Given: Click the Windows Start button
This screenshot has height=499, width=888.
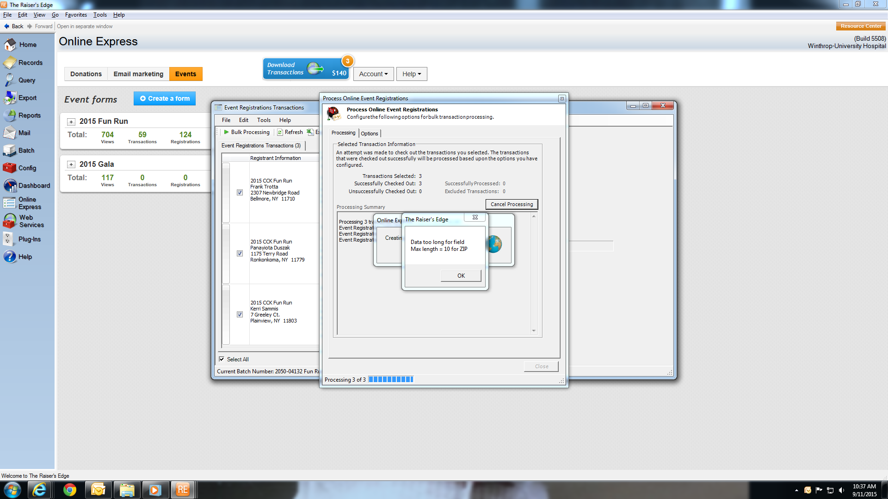Looking at the screenshot, I should pos(12,490).
